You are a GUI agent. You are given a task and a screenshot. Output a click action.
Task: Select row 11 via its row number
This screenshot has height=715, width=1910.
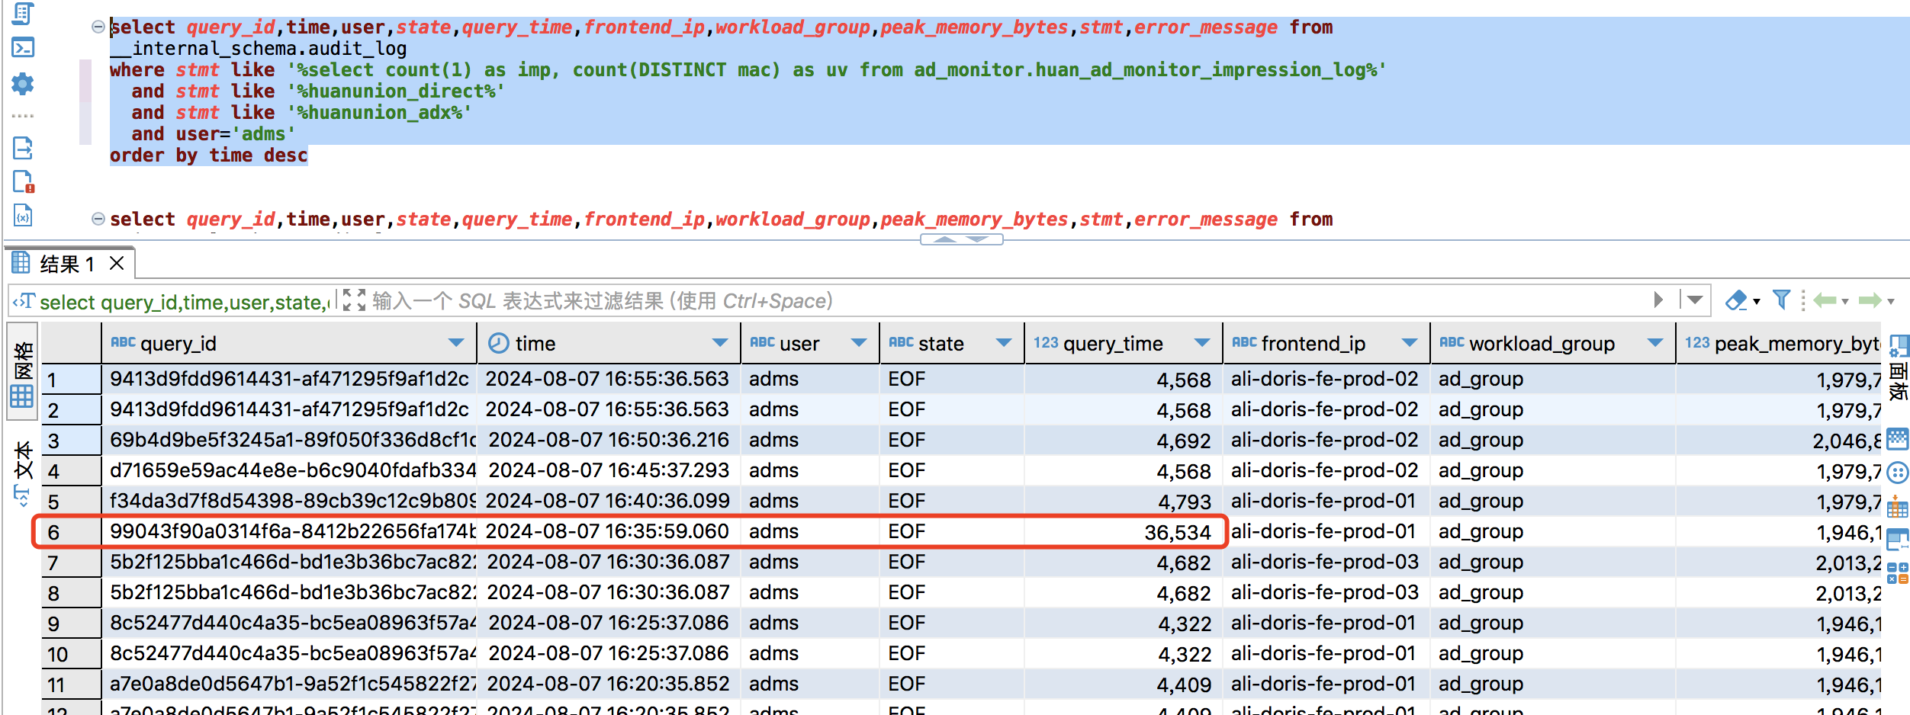[71, 685]
